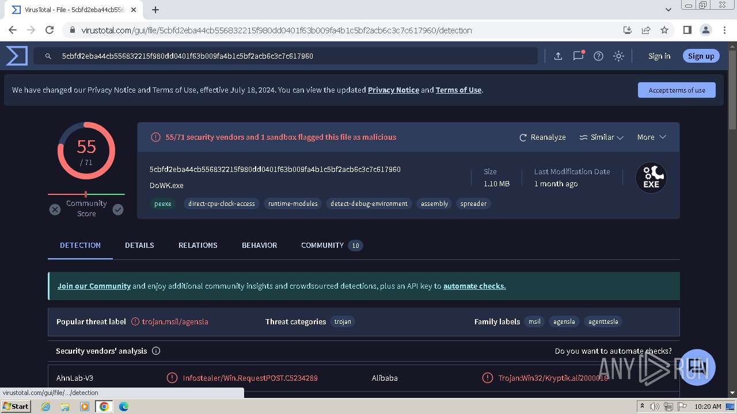Click automate checks link

474,286
